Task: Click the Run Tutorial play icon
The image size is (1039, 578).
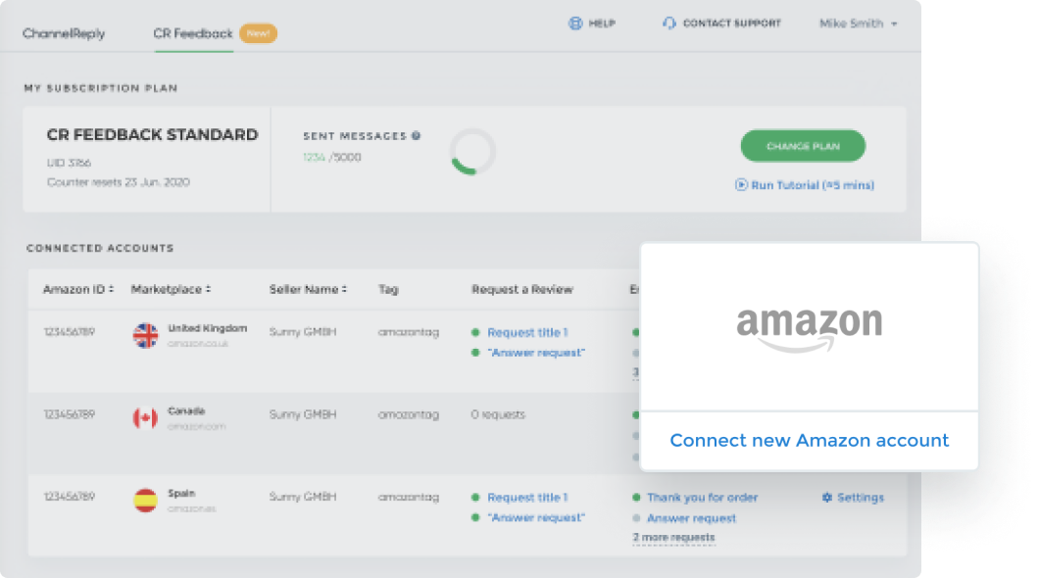Action: pos(741,185)
